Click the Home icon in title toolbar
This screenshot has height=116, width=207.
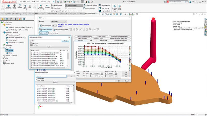tap(58, 2)
